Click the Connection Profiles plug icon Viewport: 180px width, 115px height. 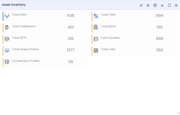tap(7, 62)
